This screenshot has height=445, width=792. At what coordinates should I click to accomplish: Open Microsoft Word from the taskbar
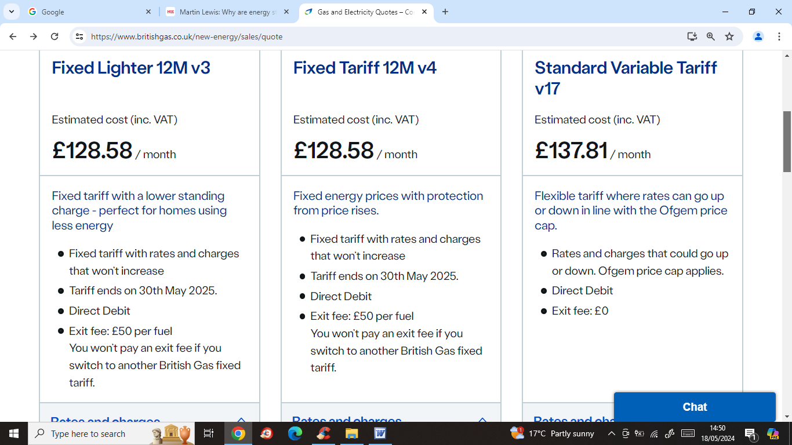click(x=380, y=433)
